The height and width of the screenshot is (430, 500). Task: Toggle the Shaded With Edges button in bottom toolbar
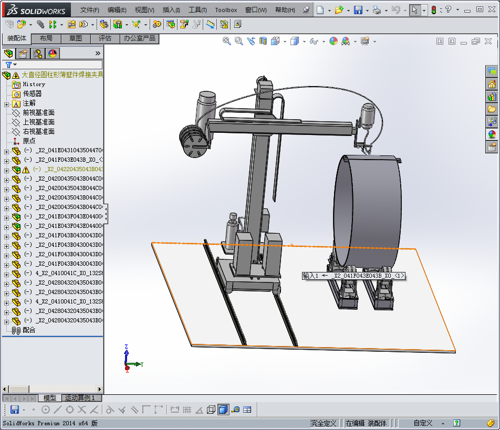pos(223,410)
